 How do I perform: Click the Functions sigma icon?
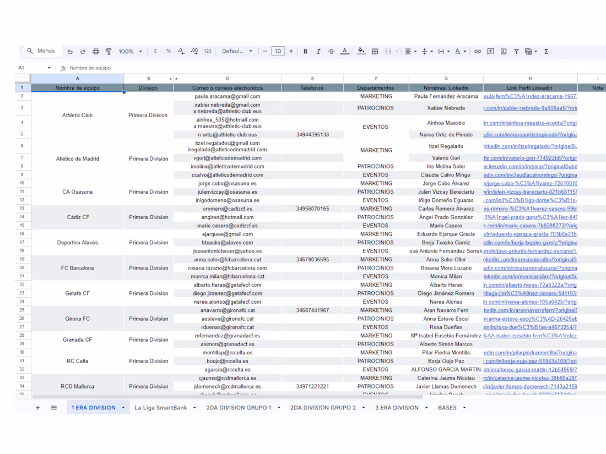click(x=546, y=51)
